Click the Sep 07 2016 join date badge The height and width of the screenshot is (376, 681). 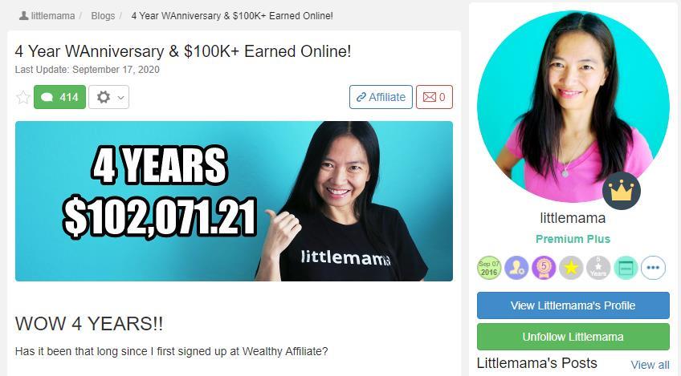[489, 268]
